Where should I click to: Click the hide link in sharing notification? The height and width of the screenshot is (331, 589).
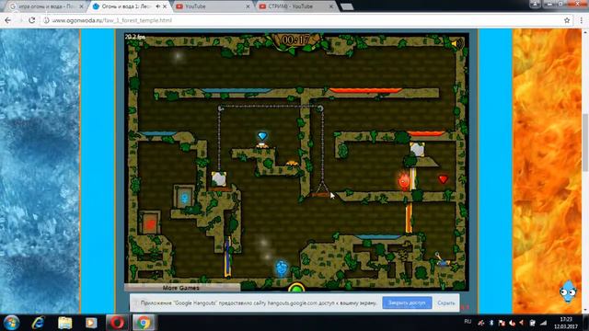coord(445,302)
